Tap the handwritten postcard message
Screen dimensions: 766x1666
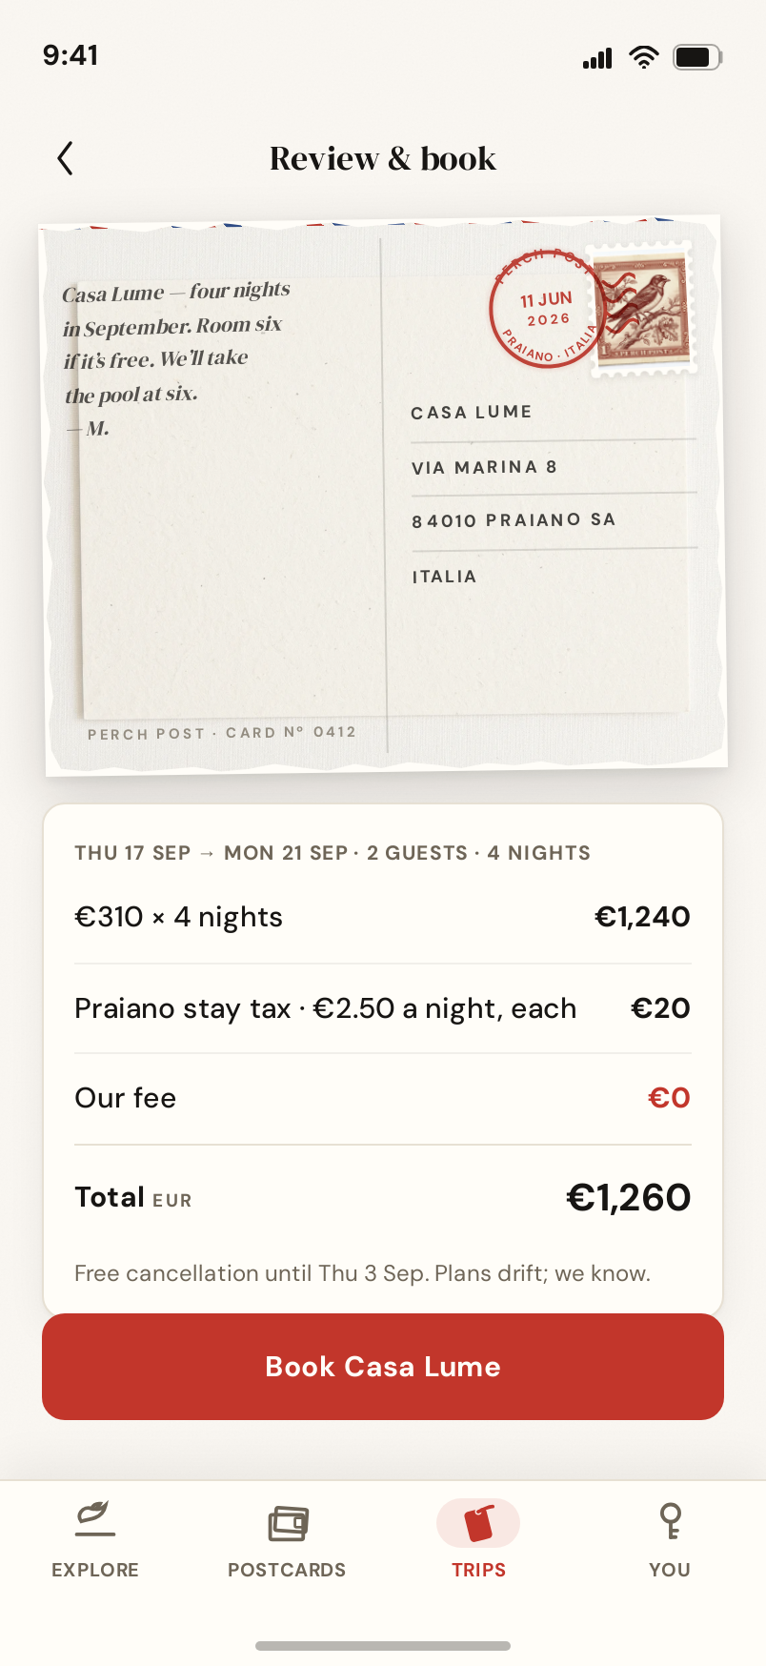point(176,358)
